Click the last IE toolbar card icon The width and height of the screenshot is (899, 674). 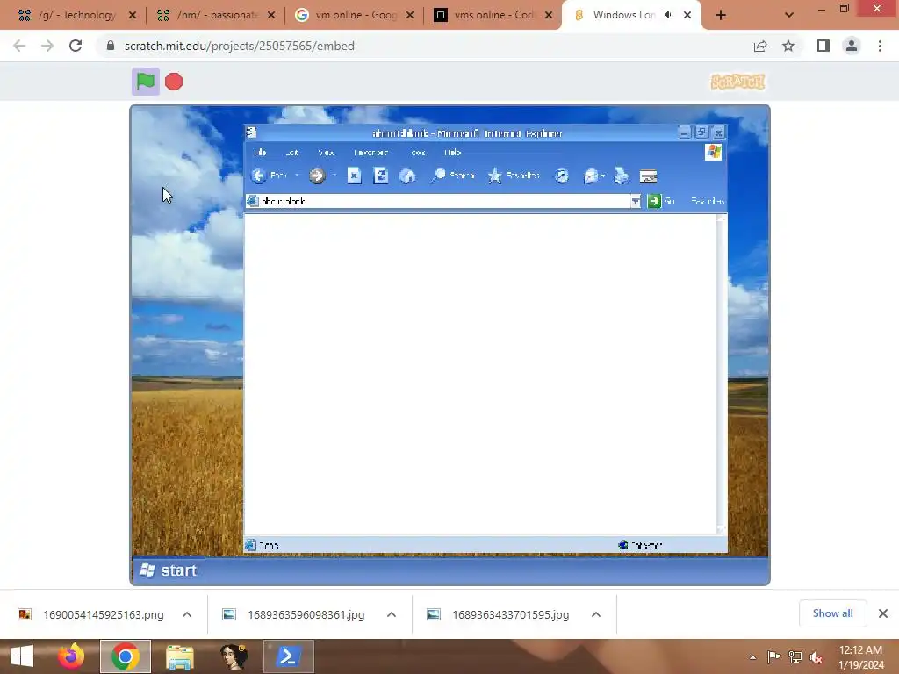tap(649, 176)
